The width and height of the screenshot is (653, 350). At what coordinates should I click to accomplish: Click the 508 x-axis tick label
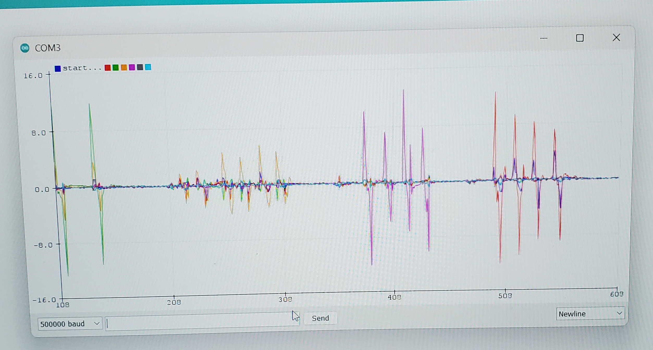(x=505, y=296)
